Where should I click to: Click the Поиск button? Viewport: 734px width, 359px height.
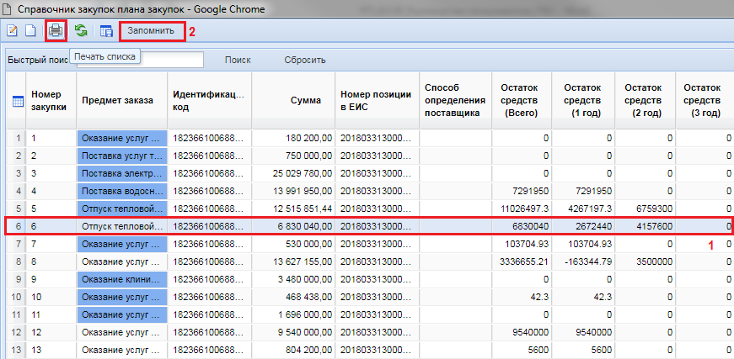(238, 60)
